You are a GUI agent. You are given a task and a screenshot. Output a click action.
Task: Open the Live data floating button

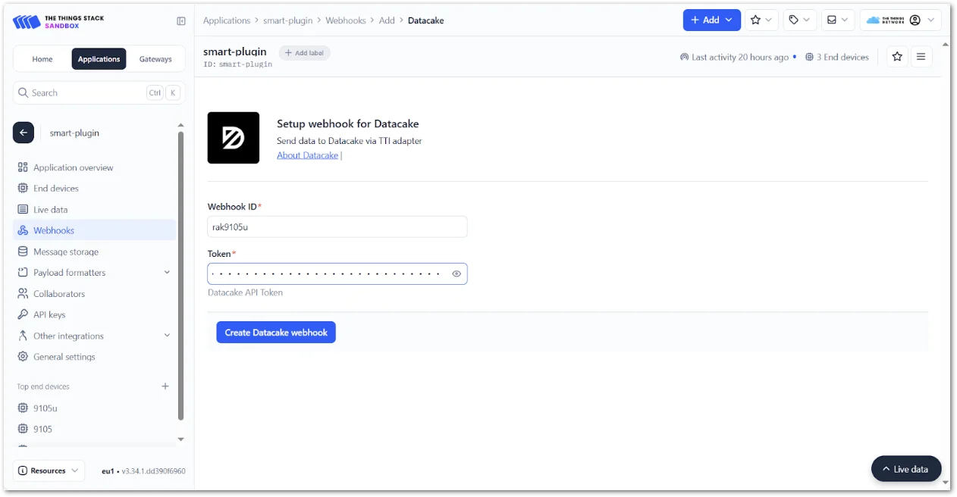click(x=906, y=469)
